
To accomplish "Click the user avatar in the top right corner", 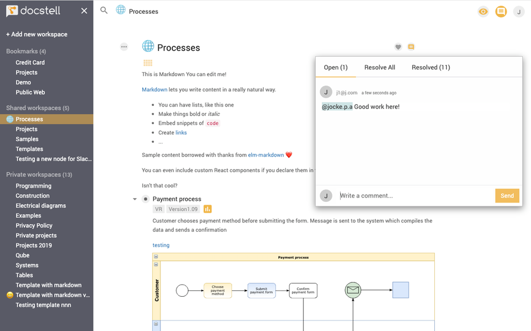I will click(x=518, y=11).
